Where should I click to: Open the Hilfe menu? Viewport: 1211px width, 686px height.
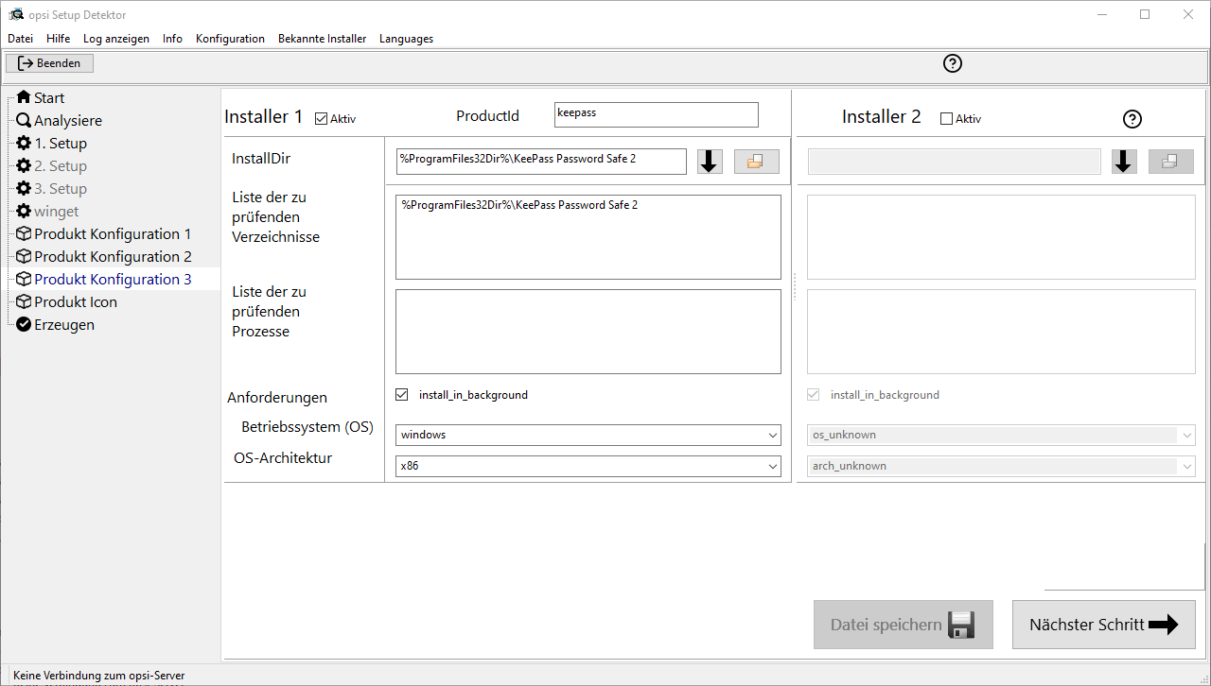point(59,39)
